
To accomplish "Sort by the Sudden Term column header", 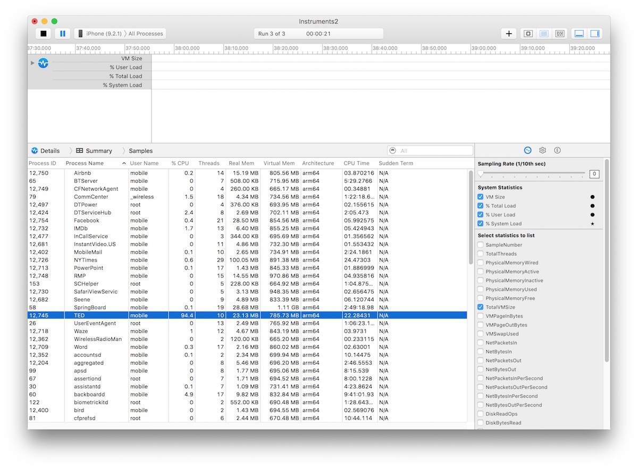I will coord(396,163).
